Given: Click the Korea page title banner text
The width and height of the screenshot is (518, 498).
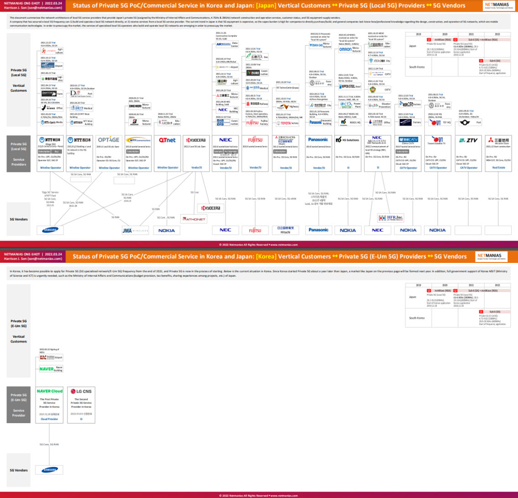Looking at the screenshot, I should [x=270, y=257].
